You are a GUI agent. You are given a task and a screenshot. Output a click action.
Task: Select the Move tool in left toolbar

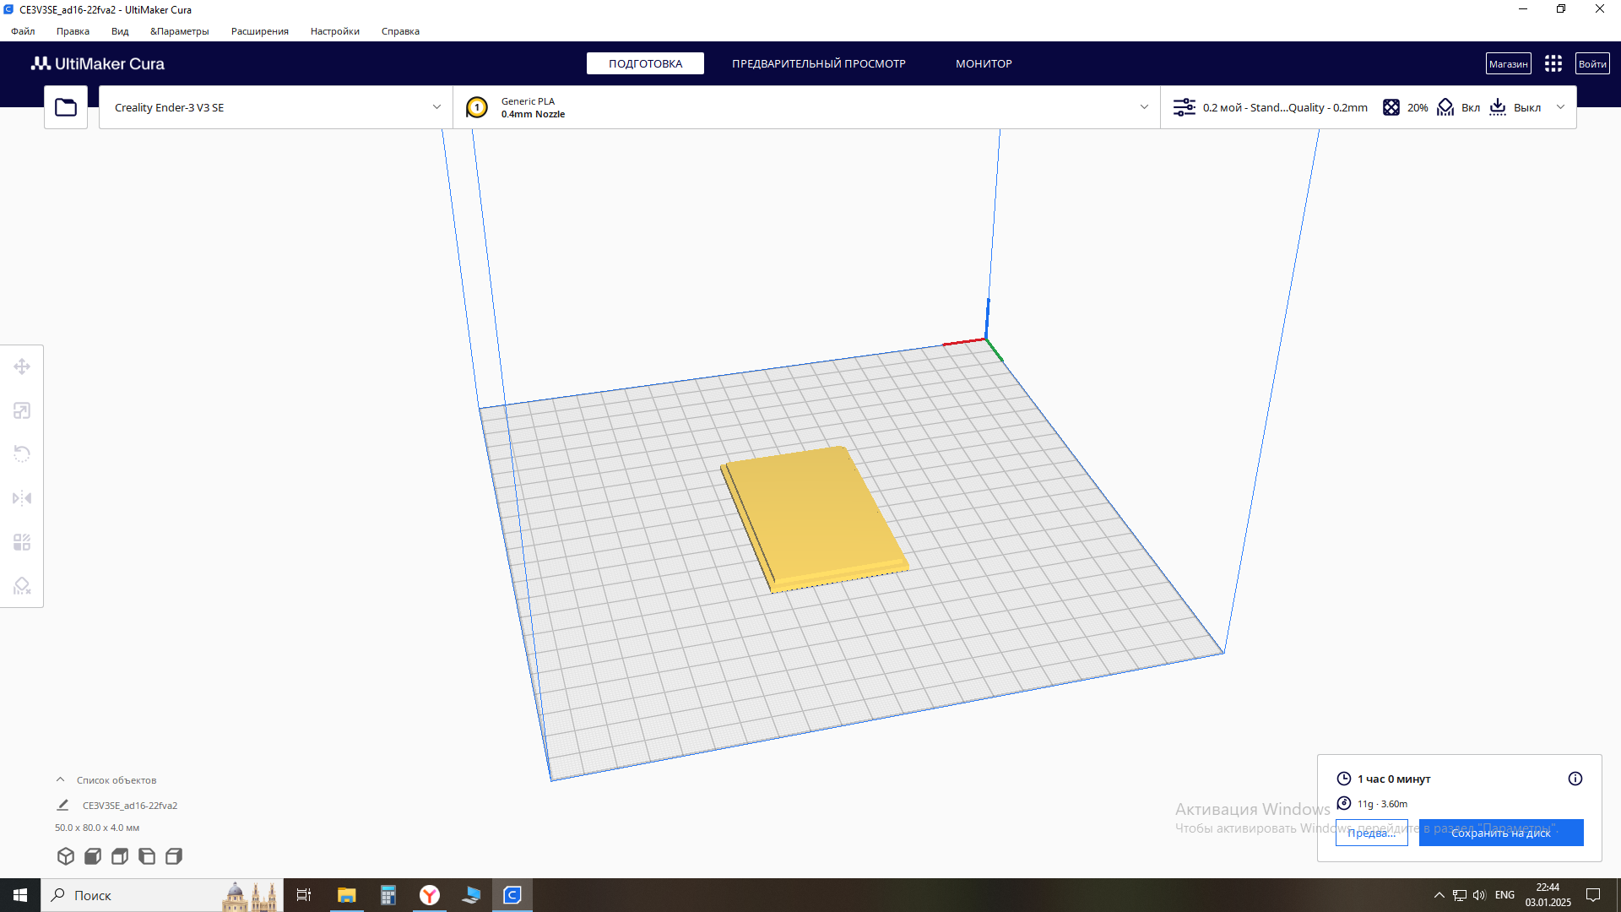22,366
